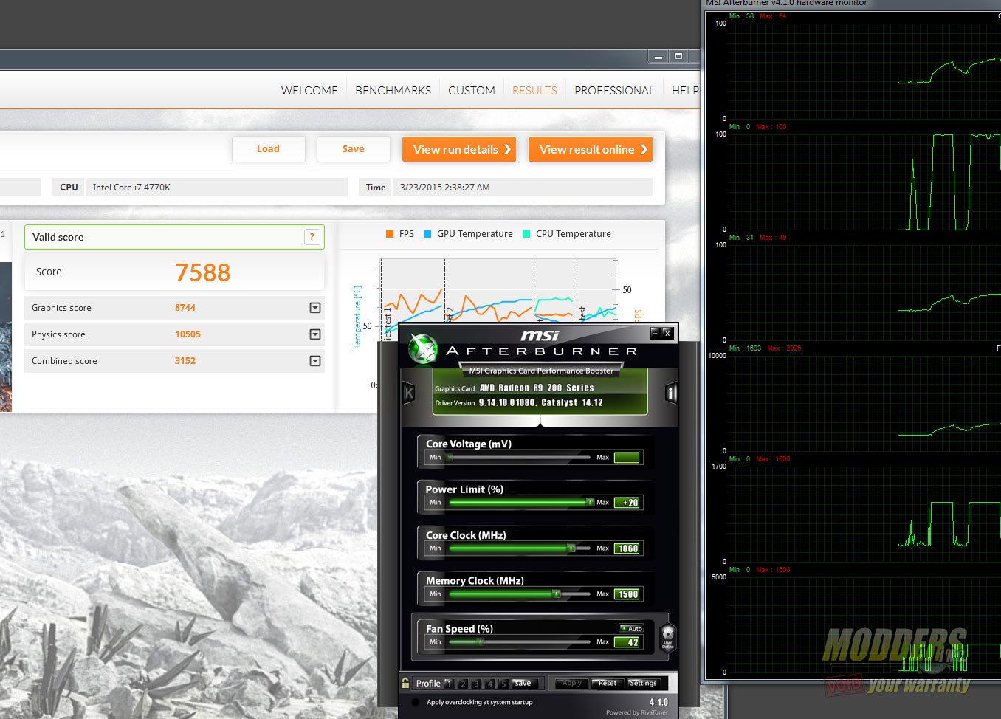Click the Fan Speed slider handle
Viewport: 1001px width, 719px height.
click(x=480, y=642)
